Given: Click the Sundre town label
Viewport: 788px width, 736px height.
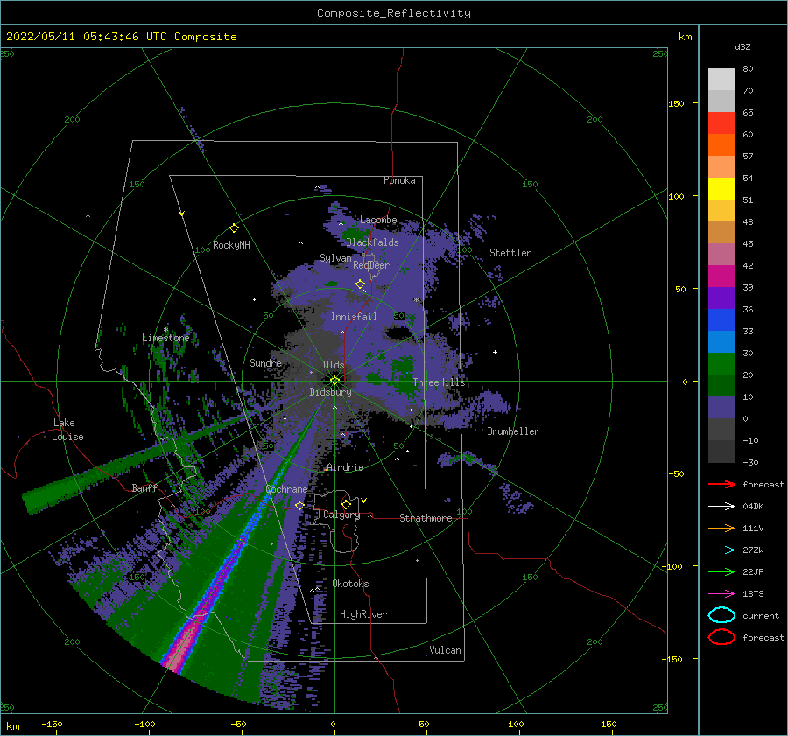Looking at the screenshot, I should tap(265, 362).
